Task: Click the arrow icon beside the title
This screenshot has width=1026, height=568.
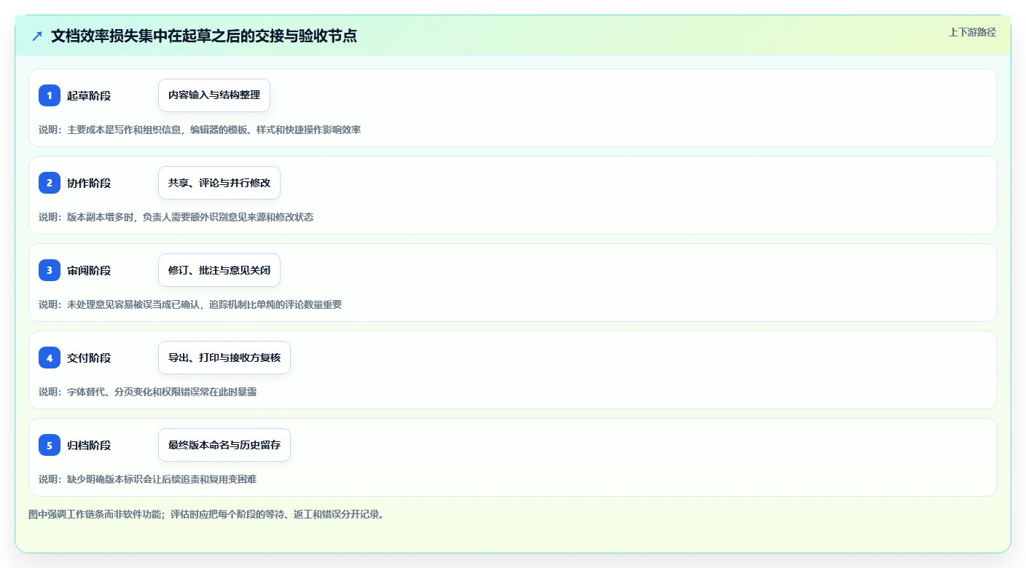Action: 37,36
